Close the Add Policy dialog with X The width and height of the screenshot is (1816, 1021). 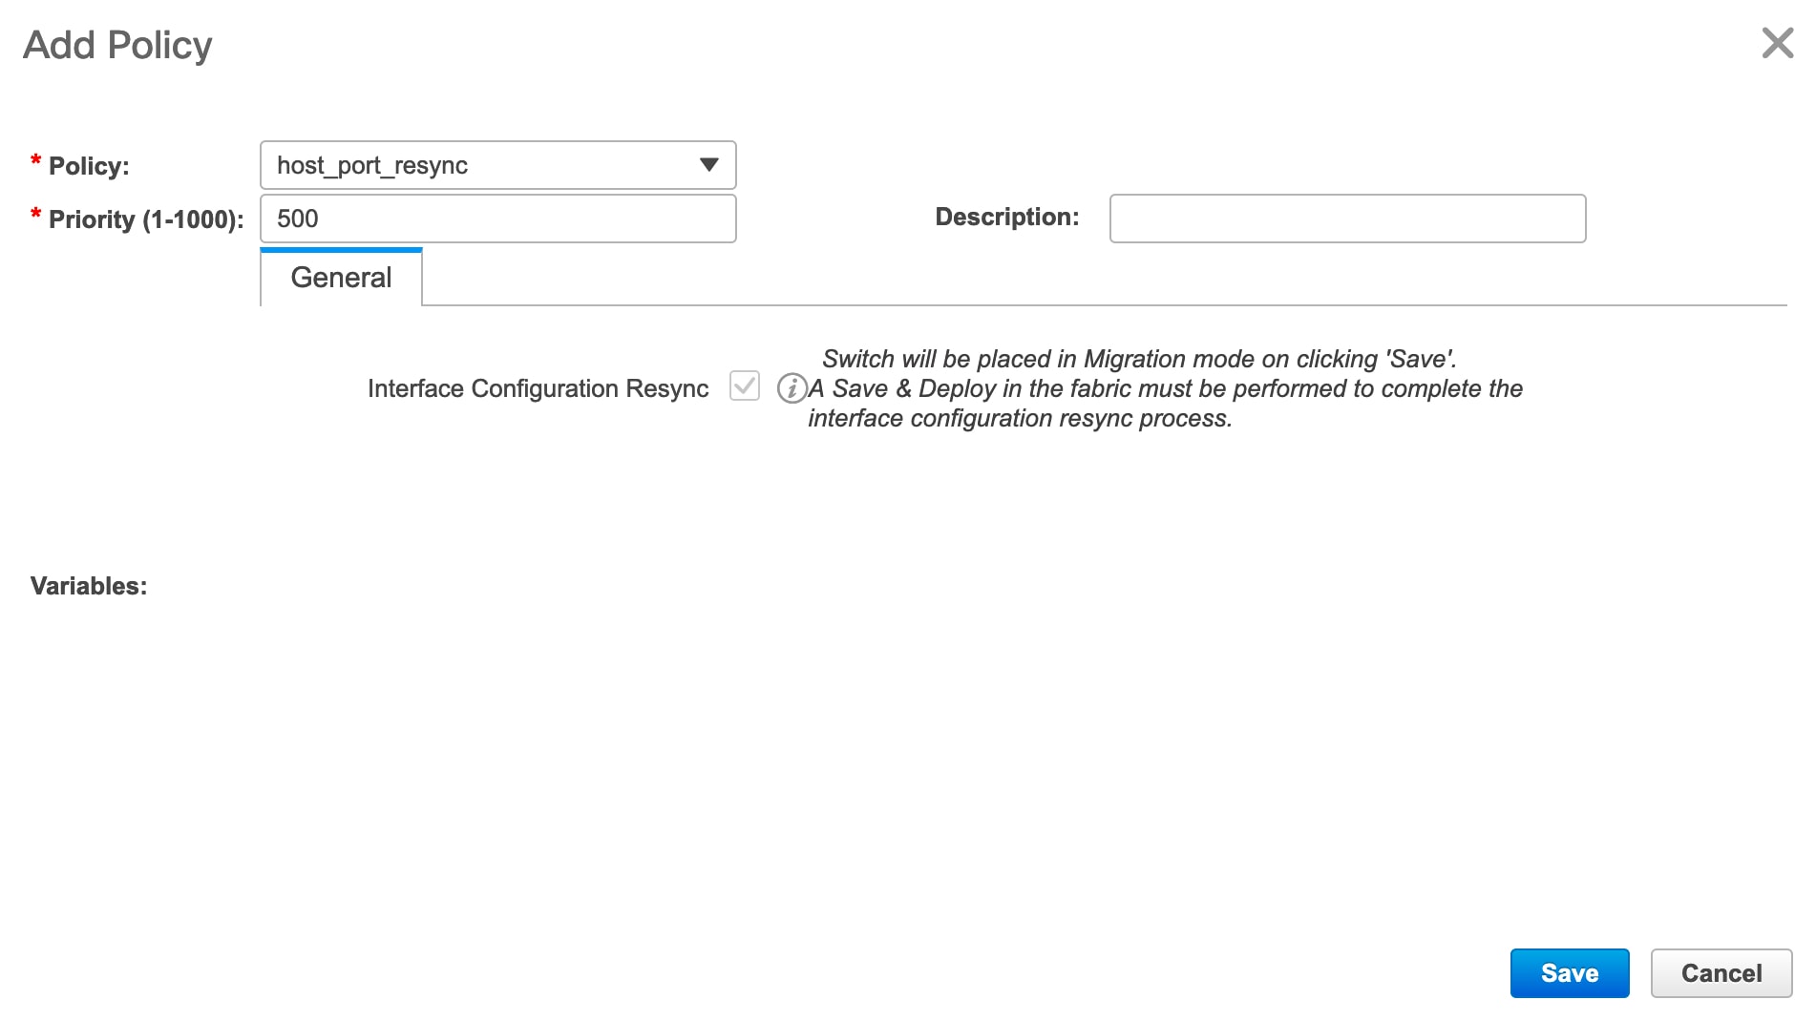1777,43
